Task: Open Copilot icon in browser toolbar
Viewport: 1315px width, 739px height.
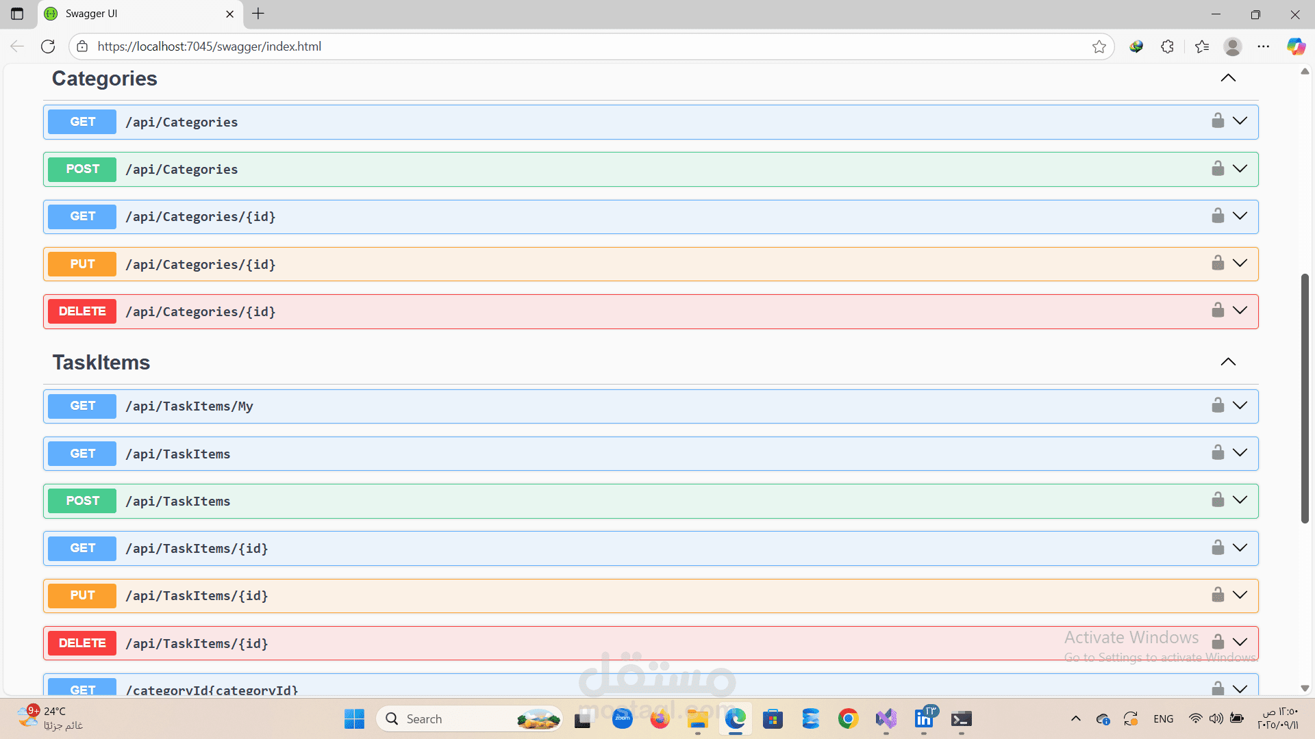Action: click(1295, 47)
